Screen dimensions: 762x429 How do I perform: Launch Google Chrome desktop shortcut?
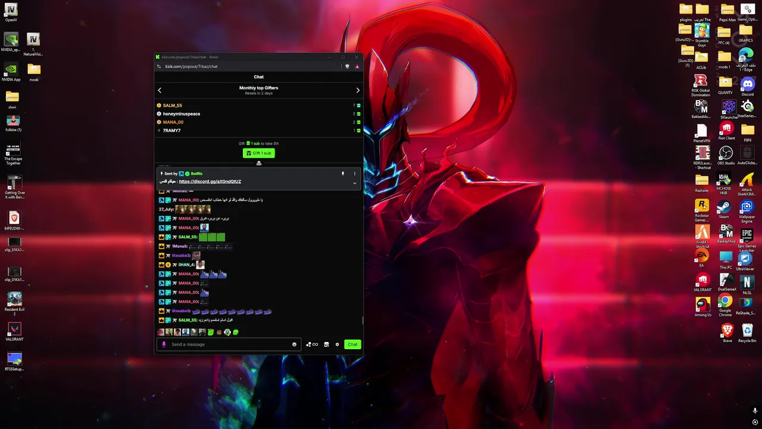tap(725, 304)
